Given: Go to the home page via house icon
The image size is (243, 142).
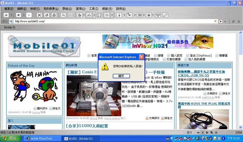Looking at the screenshot, I should pyautogui.click(x=54, y=15).
